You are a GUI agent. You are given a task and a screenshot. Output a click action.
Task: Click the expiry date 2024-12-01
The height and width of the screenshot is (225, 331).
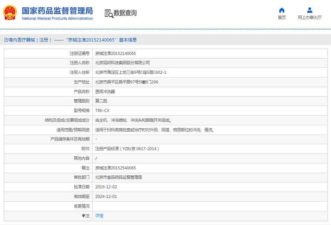(x=106, y=196)
